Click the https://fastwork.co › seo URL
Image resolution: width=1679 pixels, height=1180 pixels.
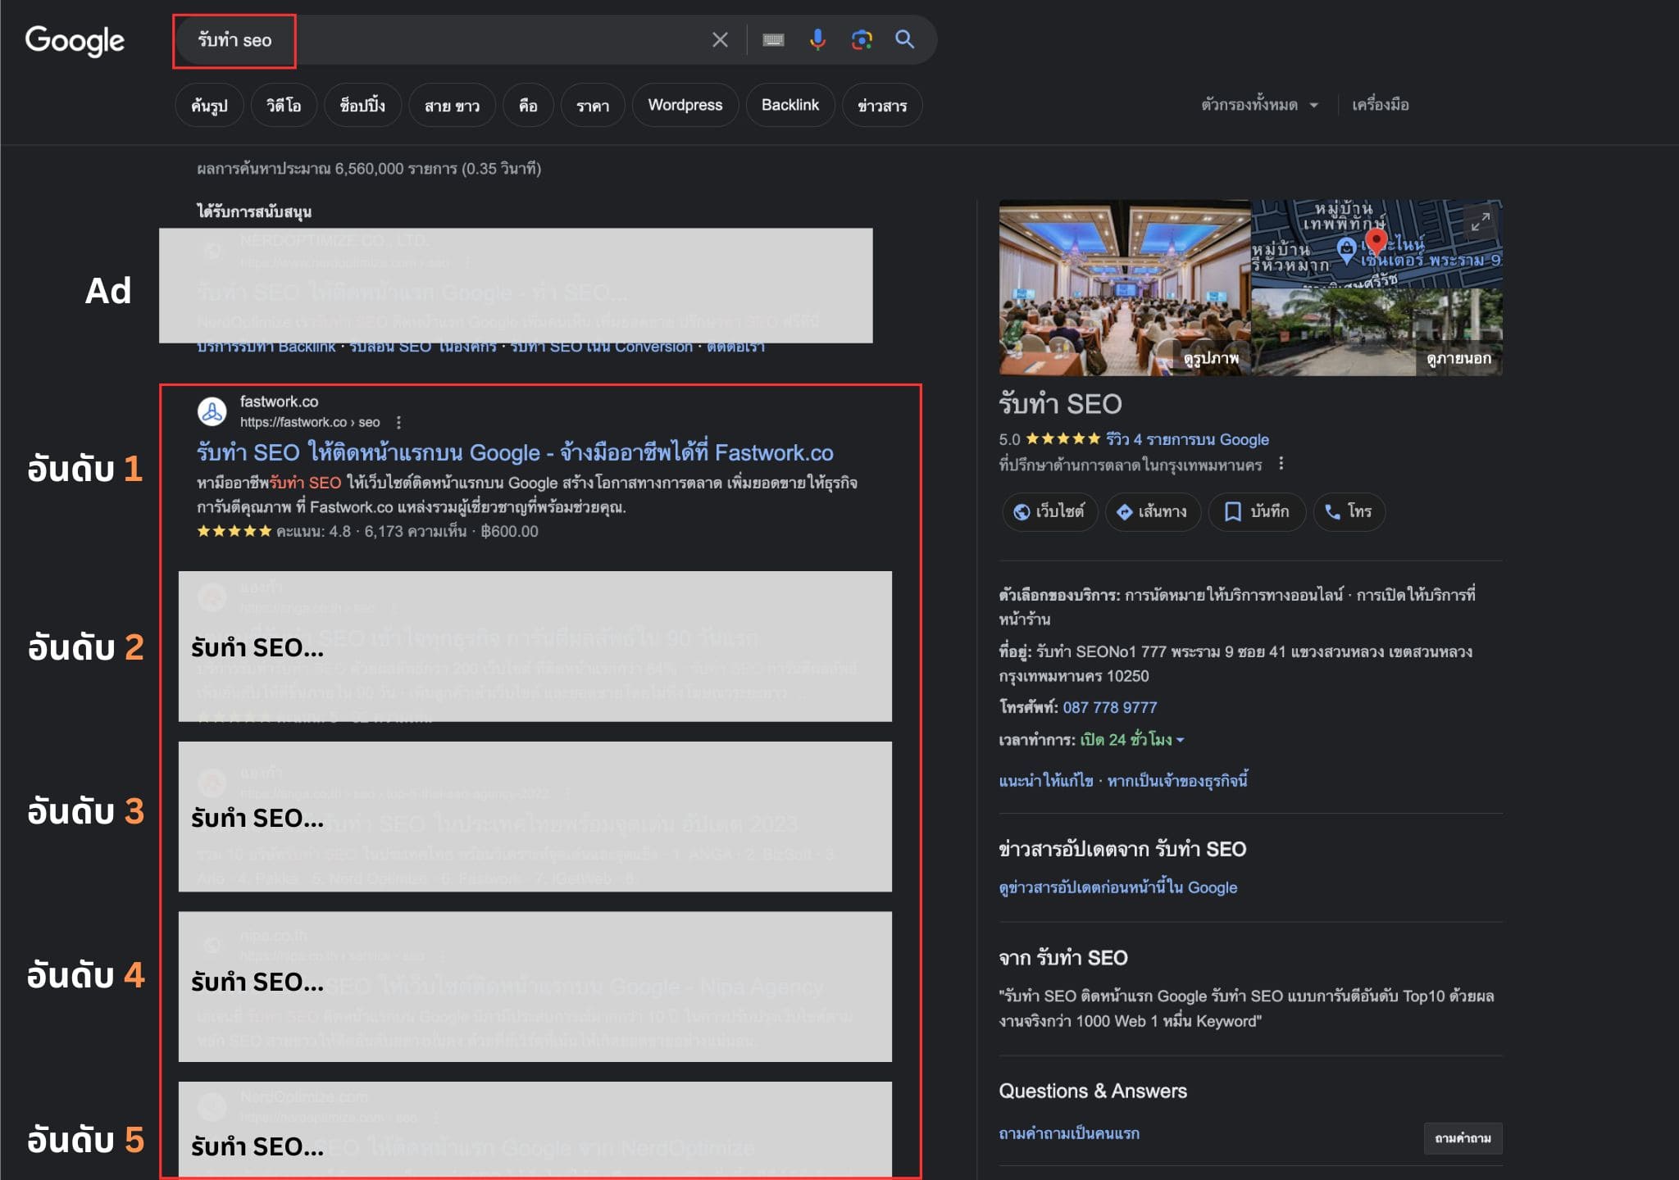(x=310, y=422)
